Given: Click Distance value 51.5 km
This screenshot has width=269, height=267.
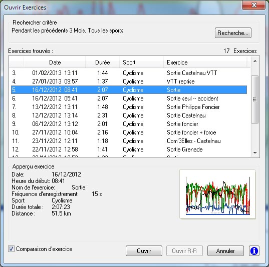Looking at the screenshot, I should pos(61,213).
